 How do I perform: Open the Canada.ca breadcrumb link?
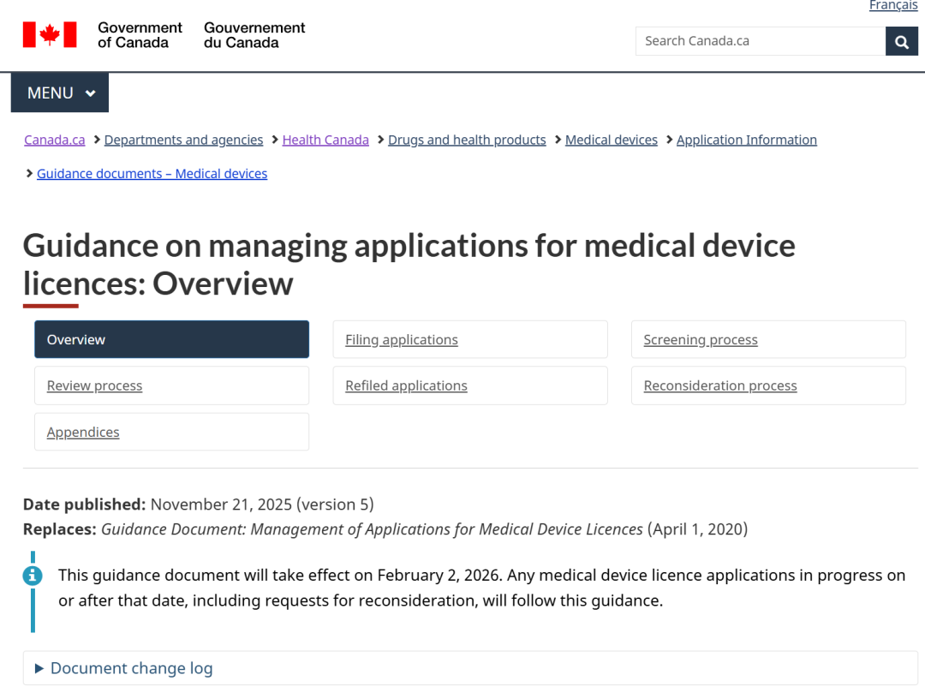click(54, 140)
